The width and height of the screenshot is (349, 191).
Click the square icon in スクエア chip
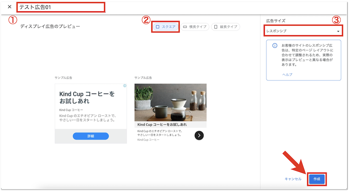(x=157, y=27)
